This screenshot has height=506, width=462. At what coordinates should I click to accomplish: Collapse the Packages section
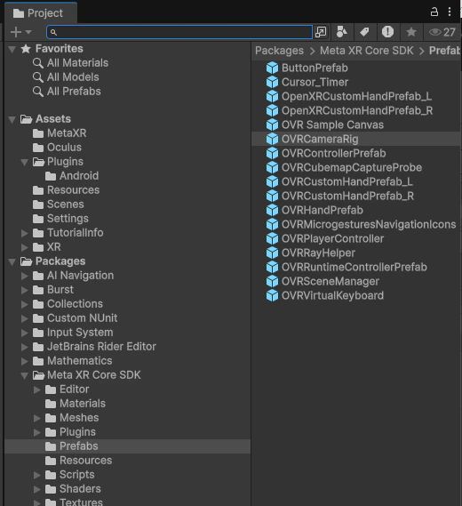click(12, 262)
